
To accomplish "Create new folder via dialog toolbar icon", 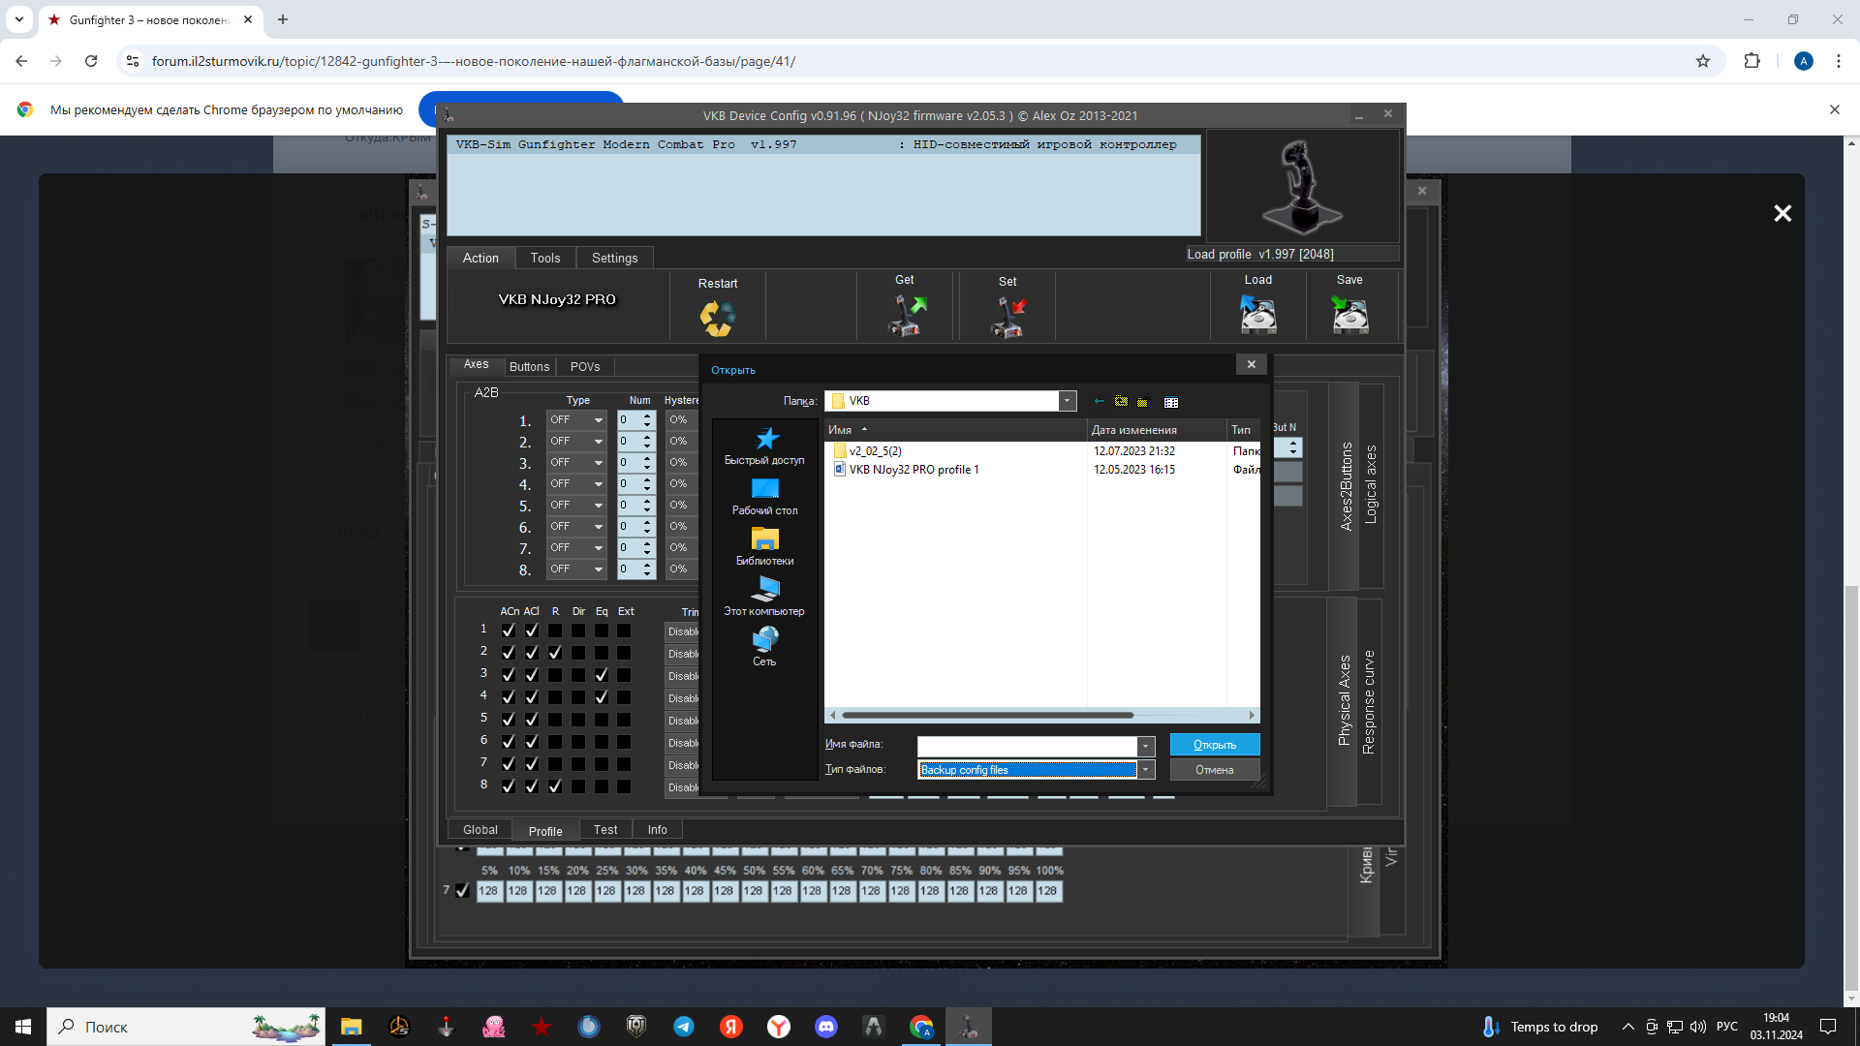I will (1142, 401).
